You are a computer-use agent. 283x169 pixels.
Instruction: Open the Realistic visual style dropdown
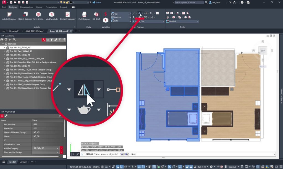[182, 21]
